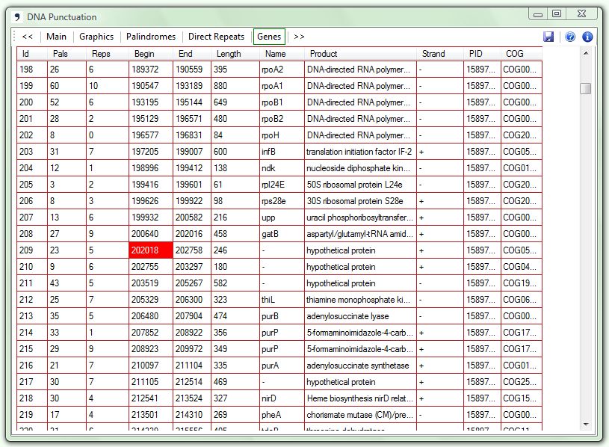Click the rpoB1 name cell

[x=282, y=102]
